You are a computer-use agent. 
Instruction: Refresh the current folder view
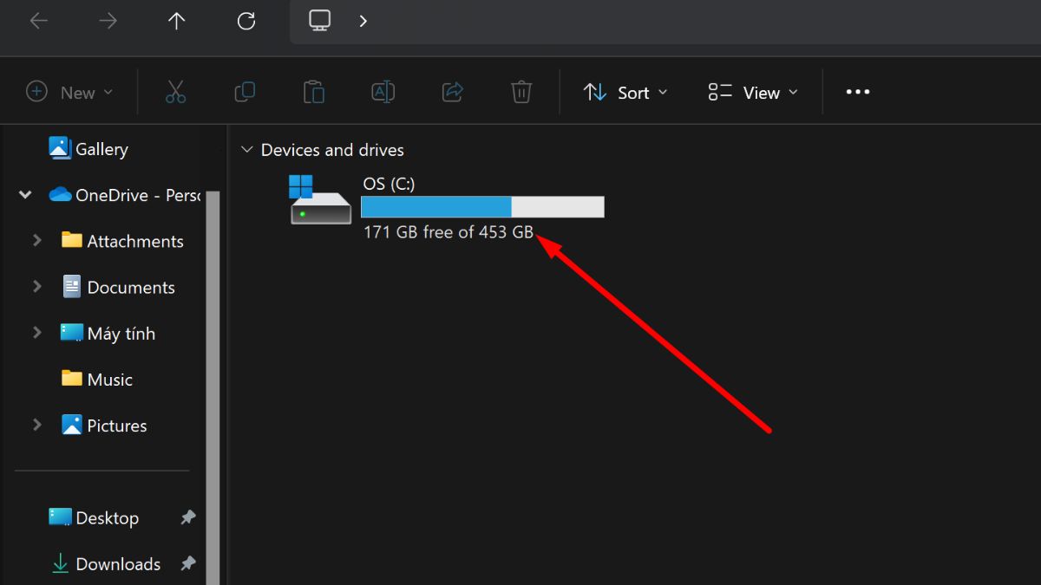click(x=246, y=21)
